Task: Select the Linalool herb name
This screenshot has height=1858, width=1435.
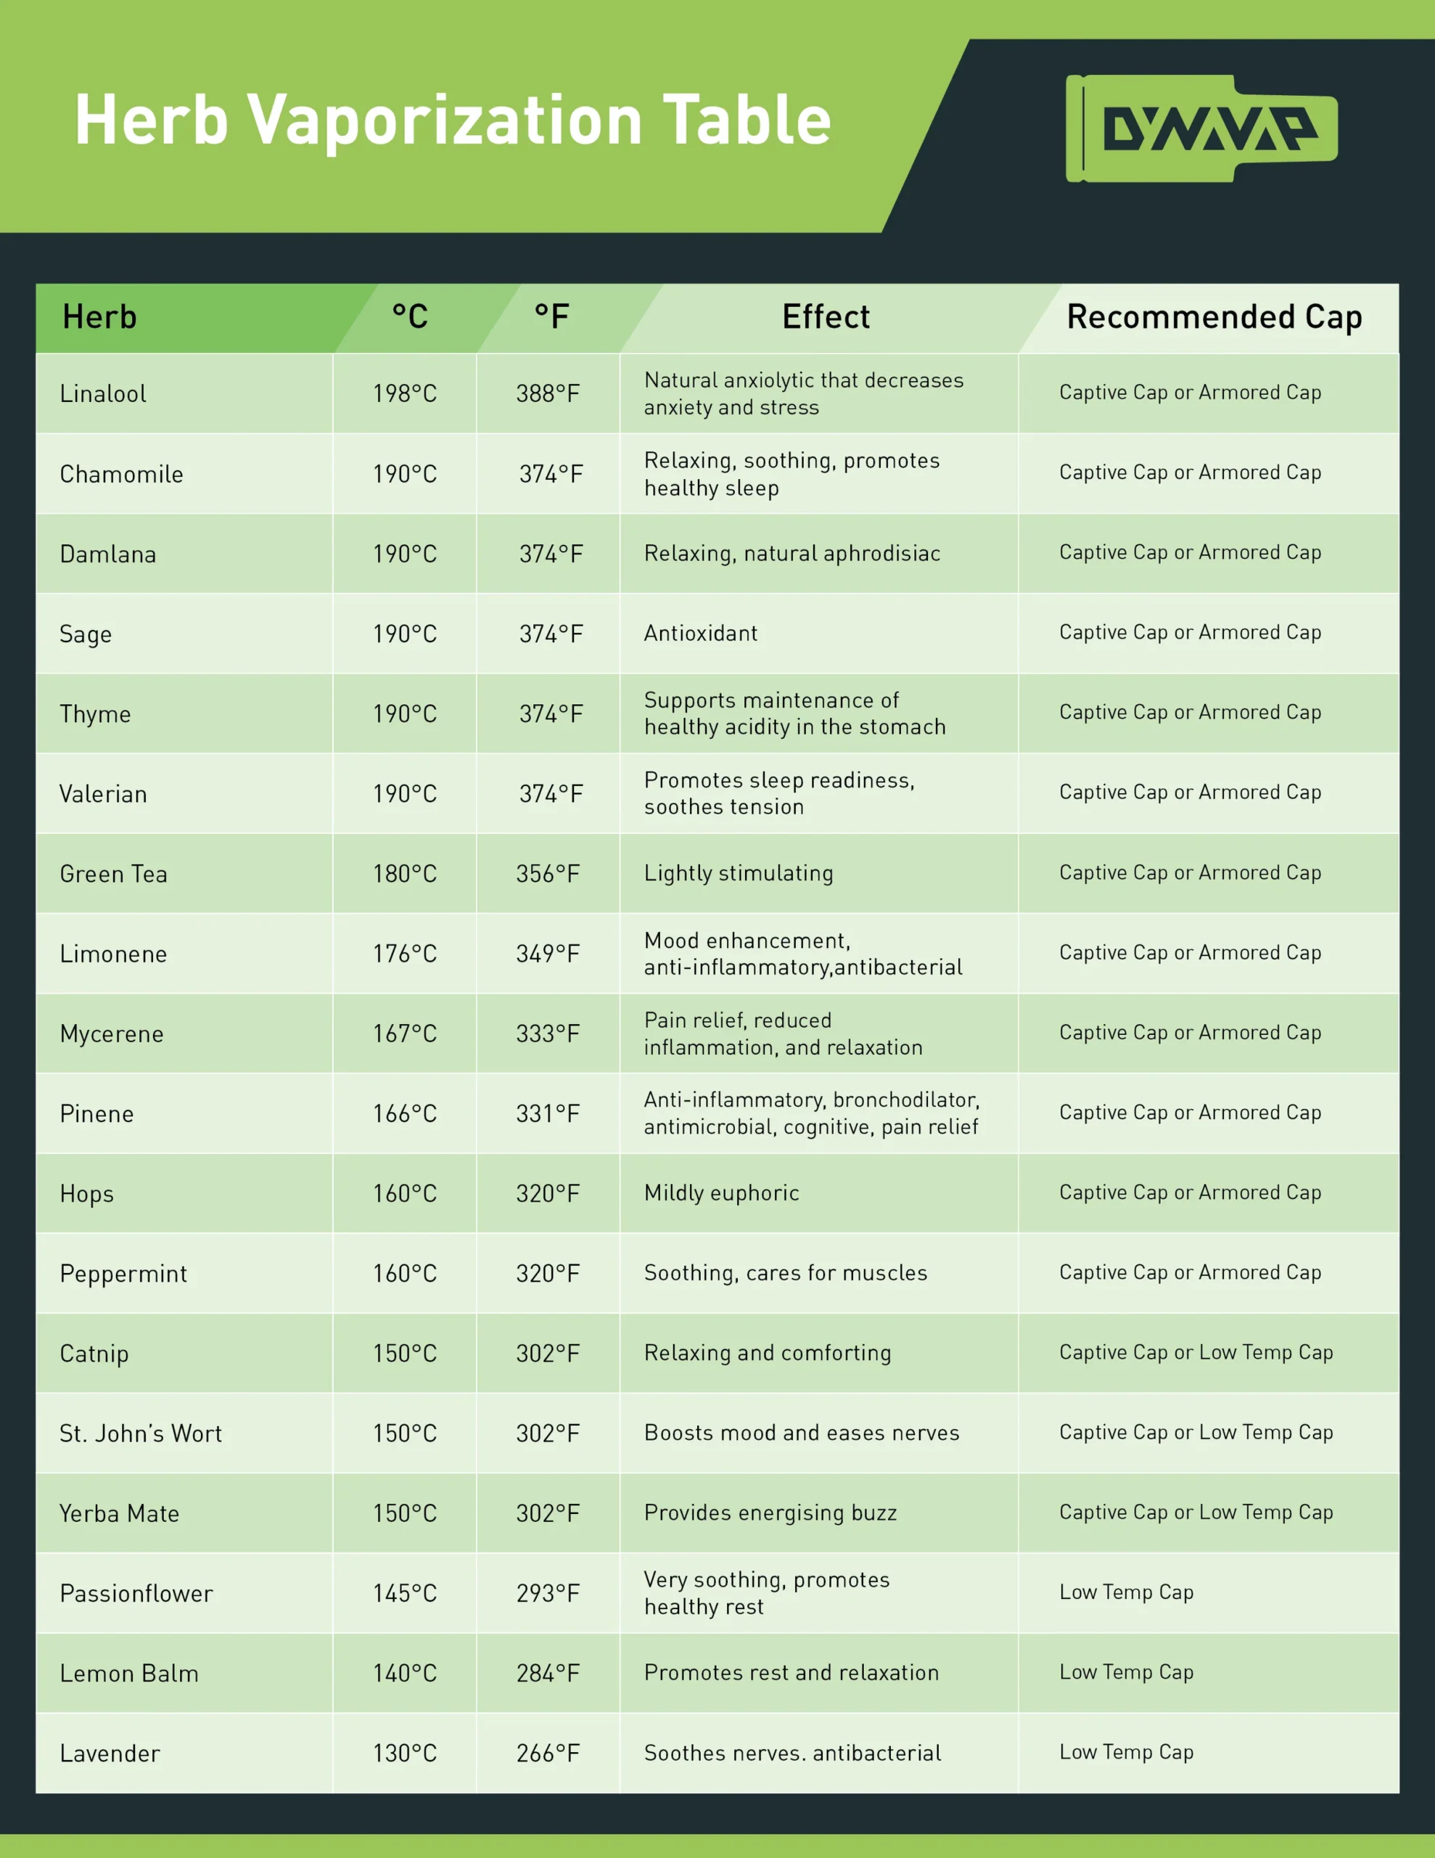Action: (x=103, y=394)
